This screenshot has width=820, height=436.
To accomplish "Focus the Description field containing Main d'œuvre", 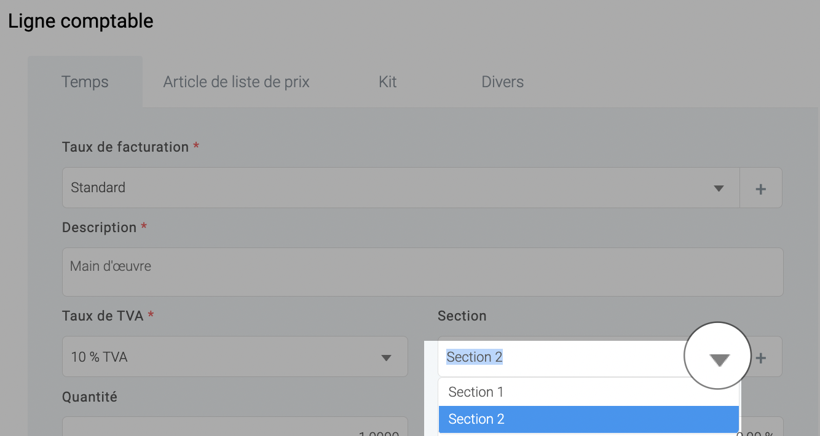I will (x=422, y=271).
